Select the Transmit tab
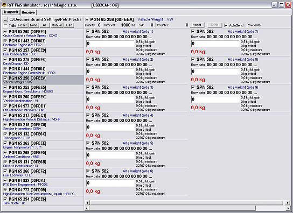This screenshot has width=293, height=213. [x=11, y=12]
